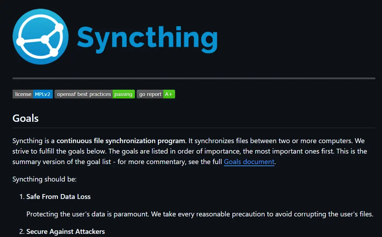Click the "Protecting the user's data" paragraph
The height and width of the screenshot is (237, 382).
(x=200, y=214)
